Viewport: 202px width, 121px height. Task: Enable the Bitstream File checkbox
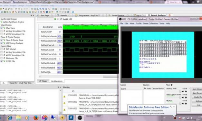click(2, 58)
